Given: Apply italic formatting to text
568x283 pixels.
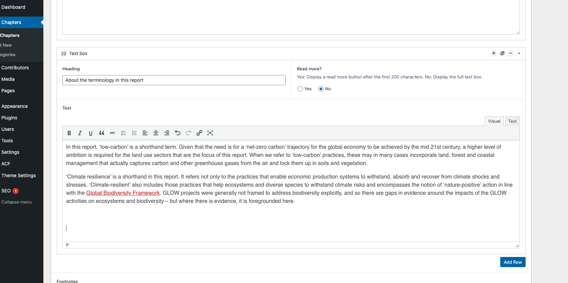Looking at the screenshot, I should point(80,133).
